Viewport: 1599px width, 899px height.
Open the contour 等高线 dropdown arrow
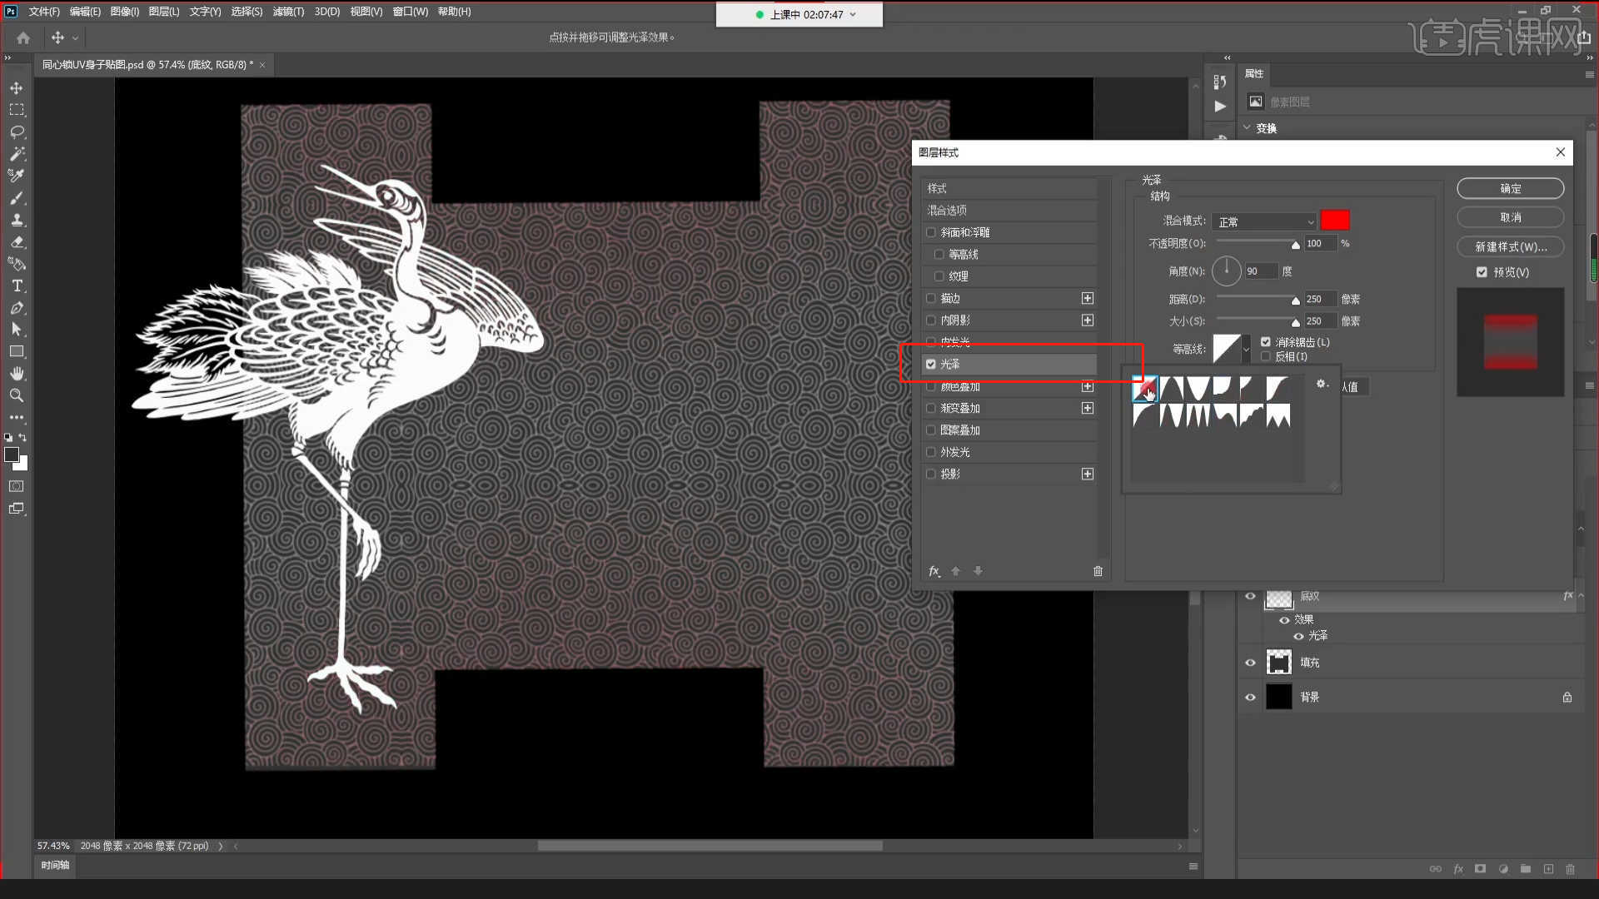(1246, 349)
